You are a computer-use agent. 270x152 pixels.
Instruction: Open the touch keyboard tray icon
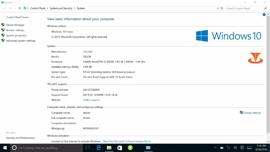(x=249, y=148)
